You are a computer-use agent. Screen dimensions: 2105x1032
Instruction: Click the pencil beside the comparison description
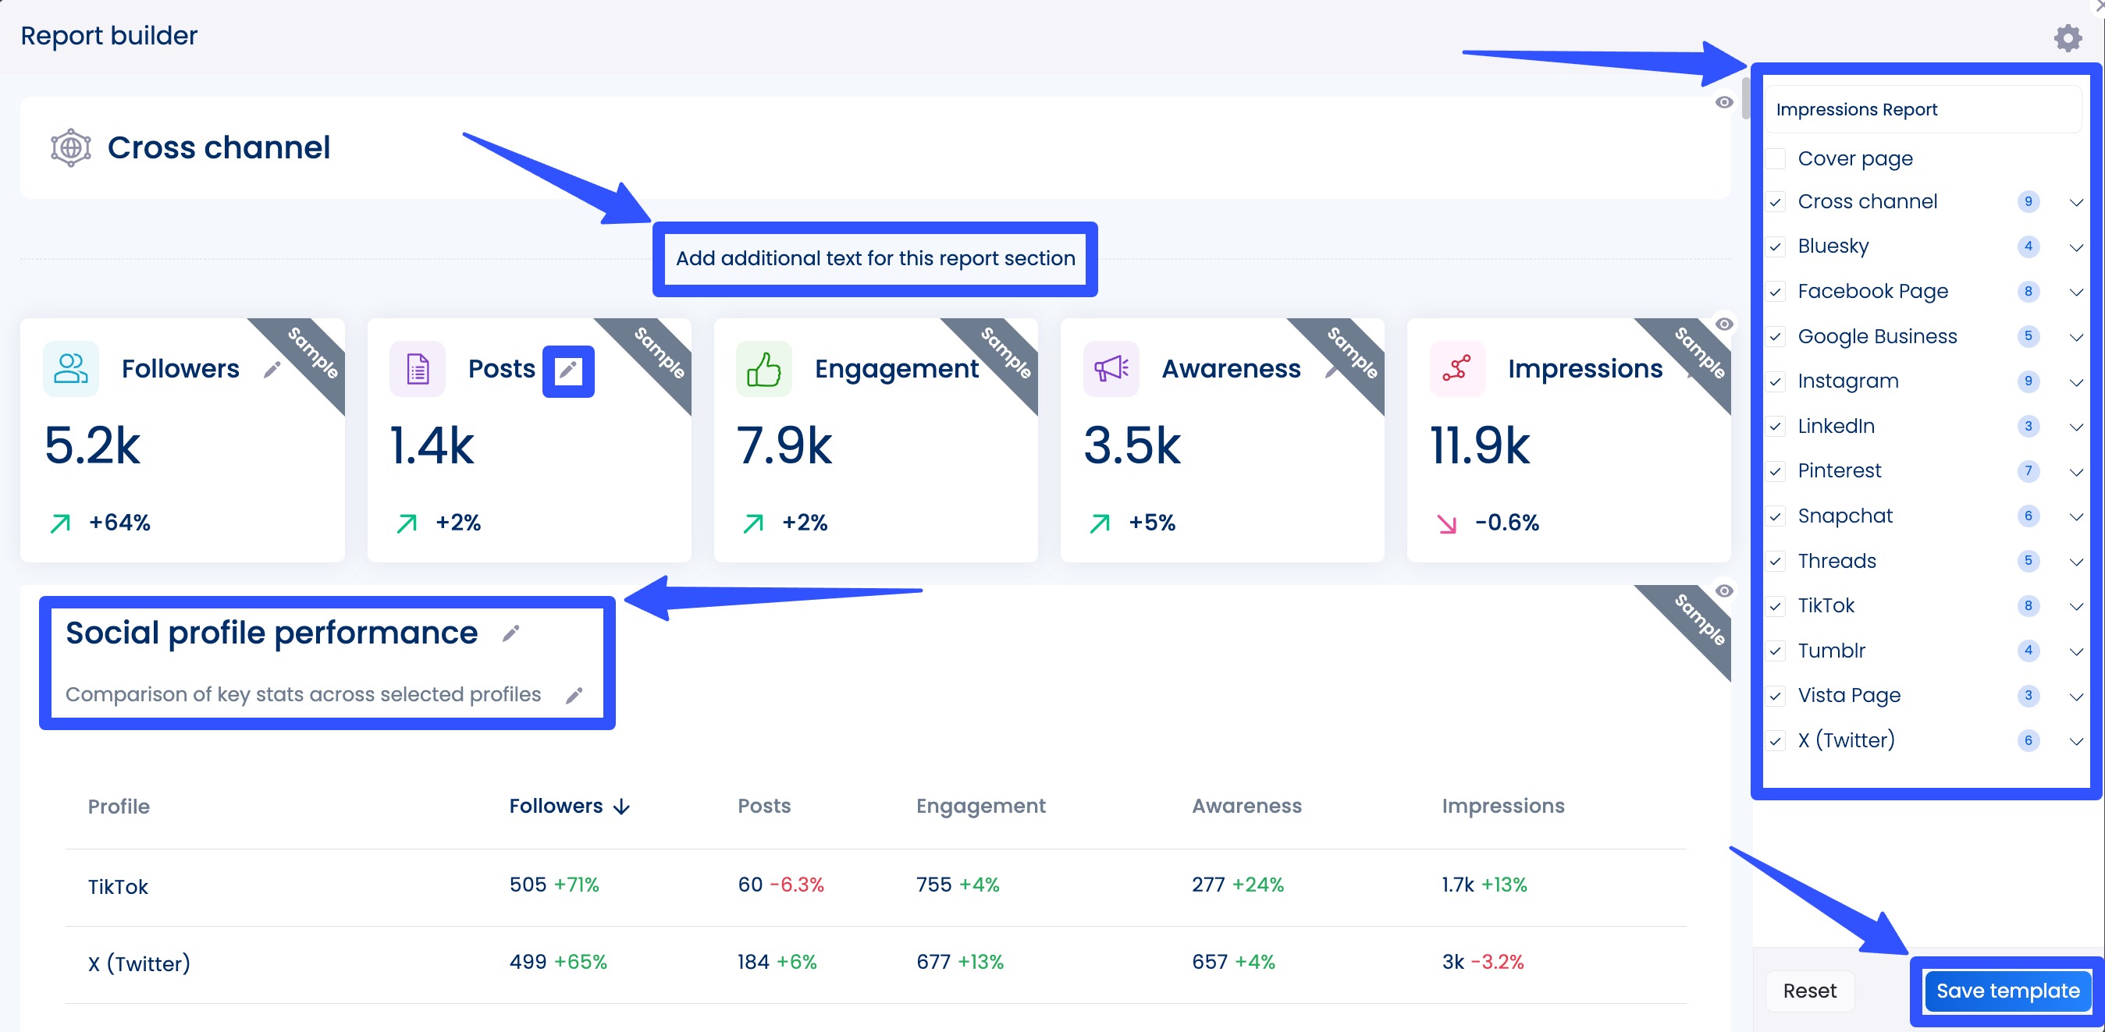(x=574, y=695)
